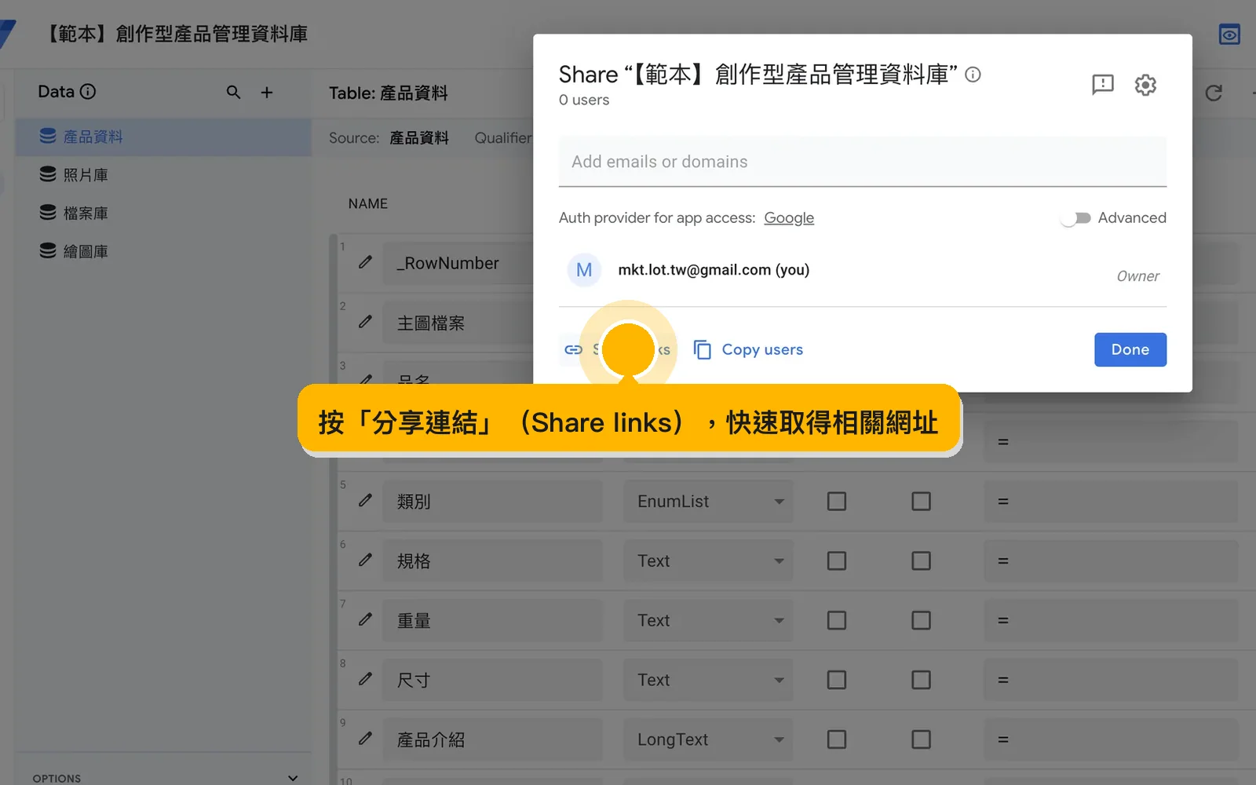This screenshot has height=785, width=1256.
Task: Expand the OPTIONS section chevron
Action: (x=293, y=778)
